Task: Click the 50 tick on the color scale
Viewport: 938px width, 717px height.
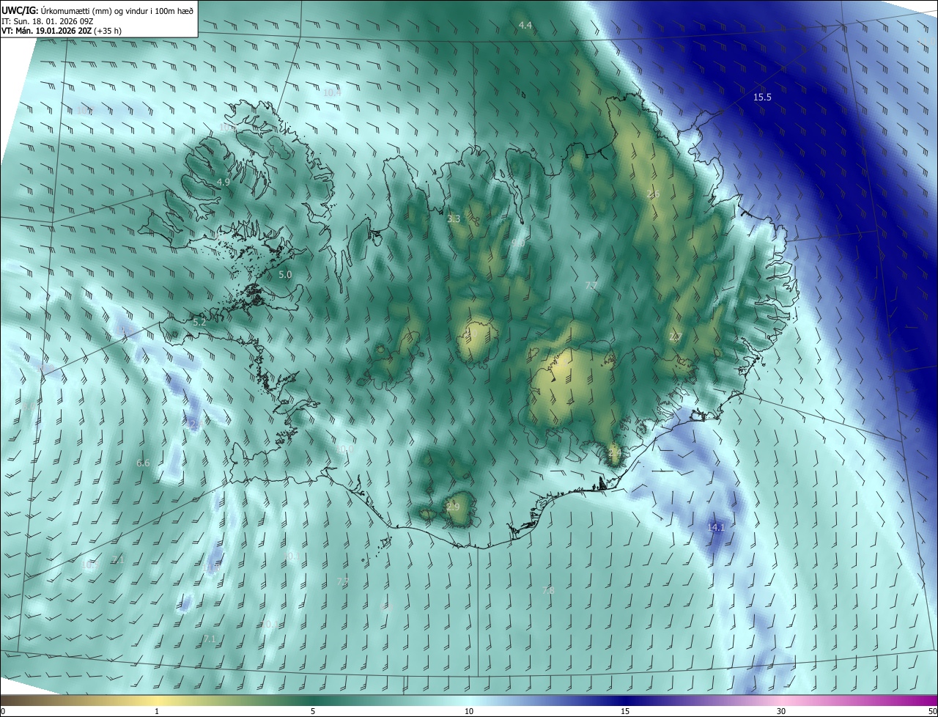Action: pyautogui.click(x=932, y=712)
